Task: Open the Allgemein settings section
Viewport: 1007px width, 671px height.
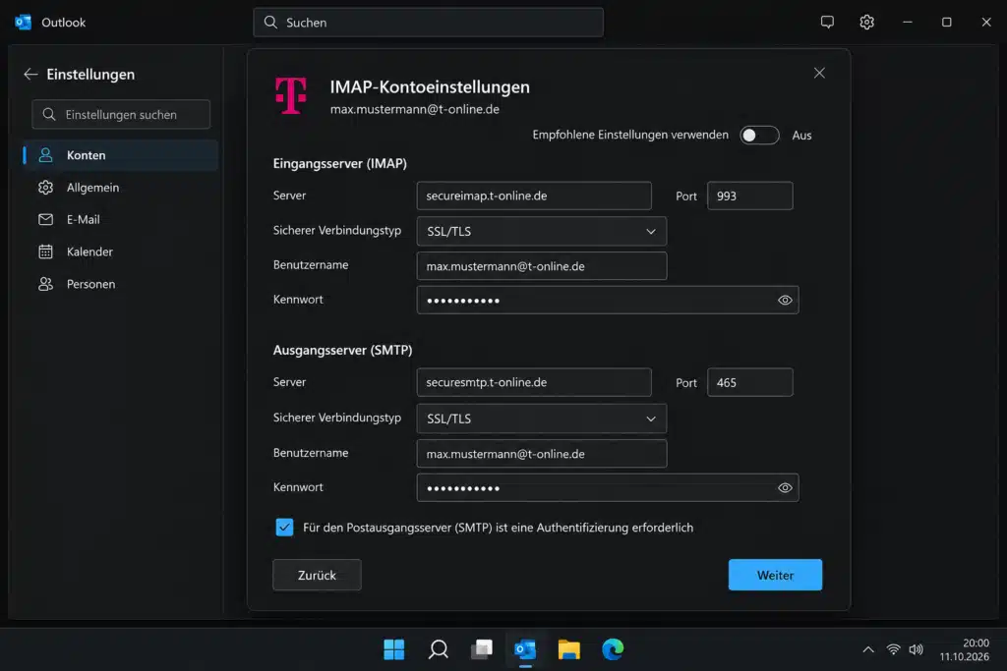Action: (x=121, y=188)
